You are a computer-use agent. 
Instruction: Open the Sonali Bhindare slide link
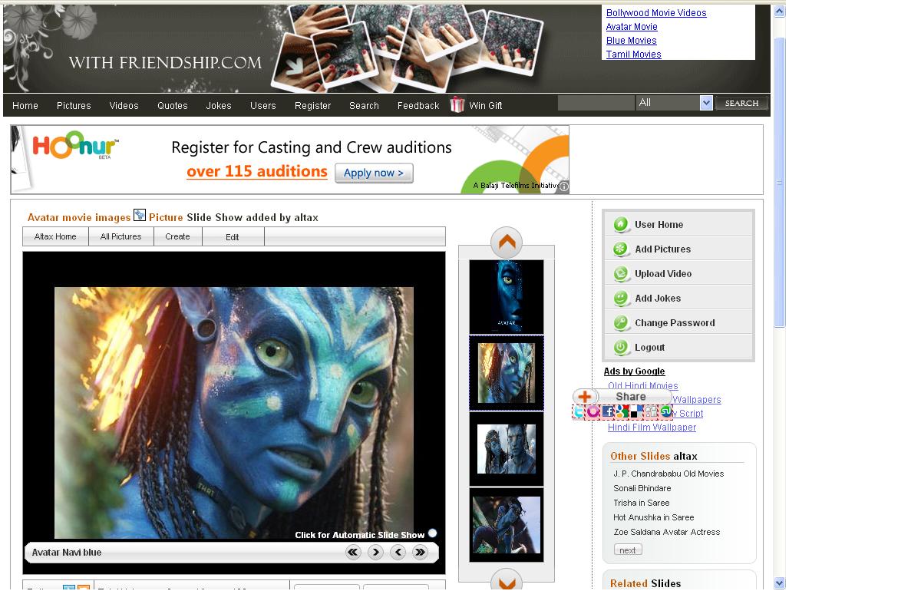pos(642,488)
